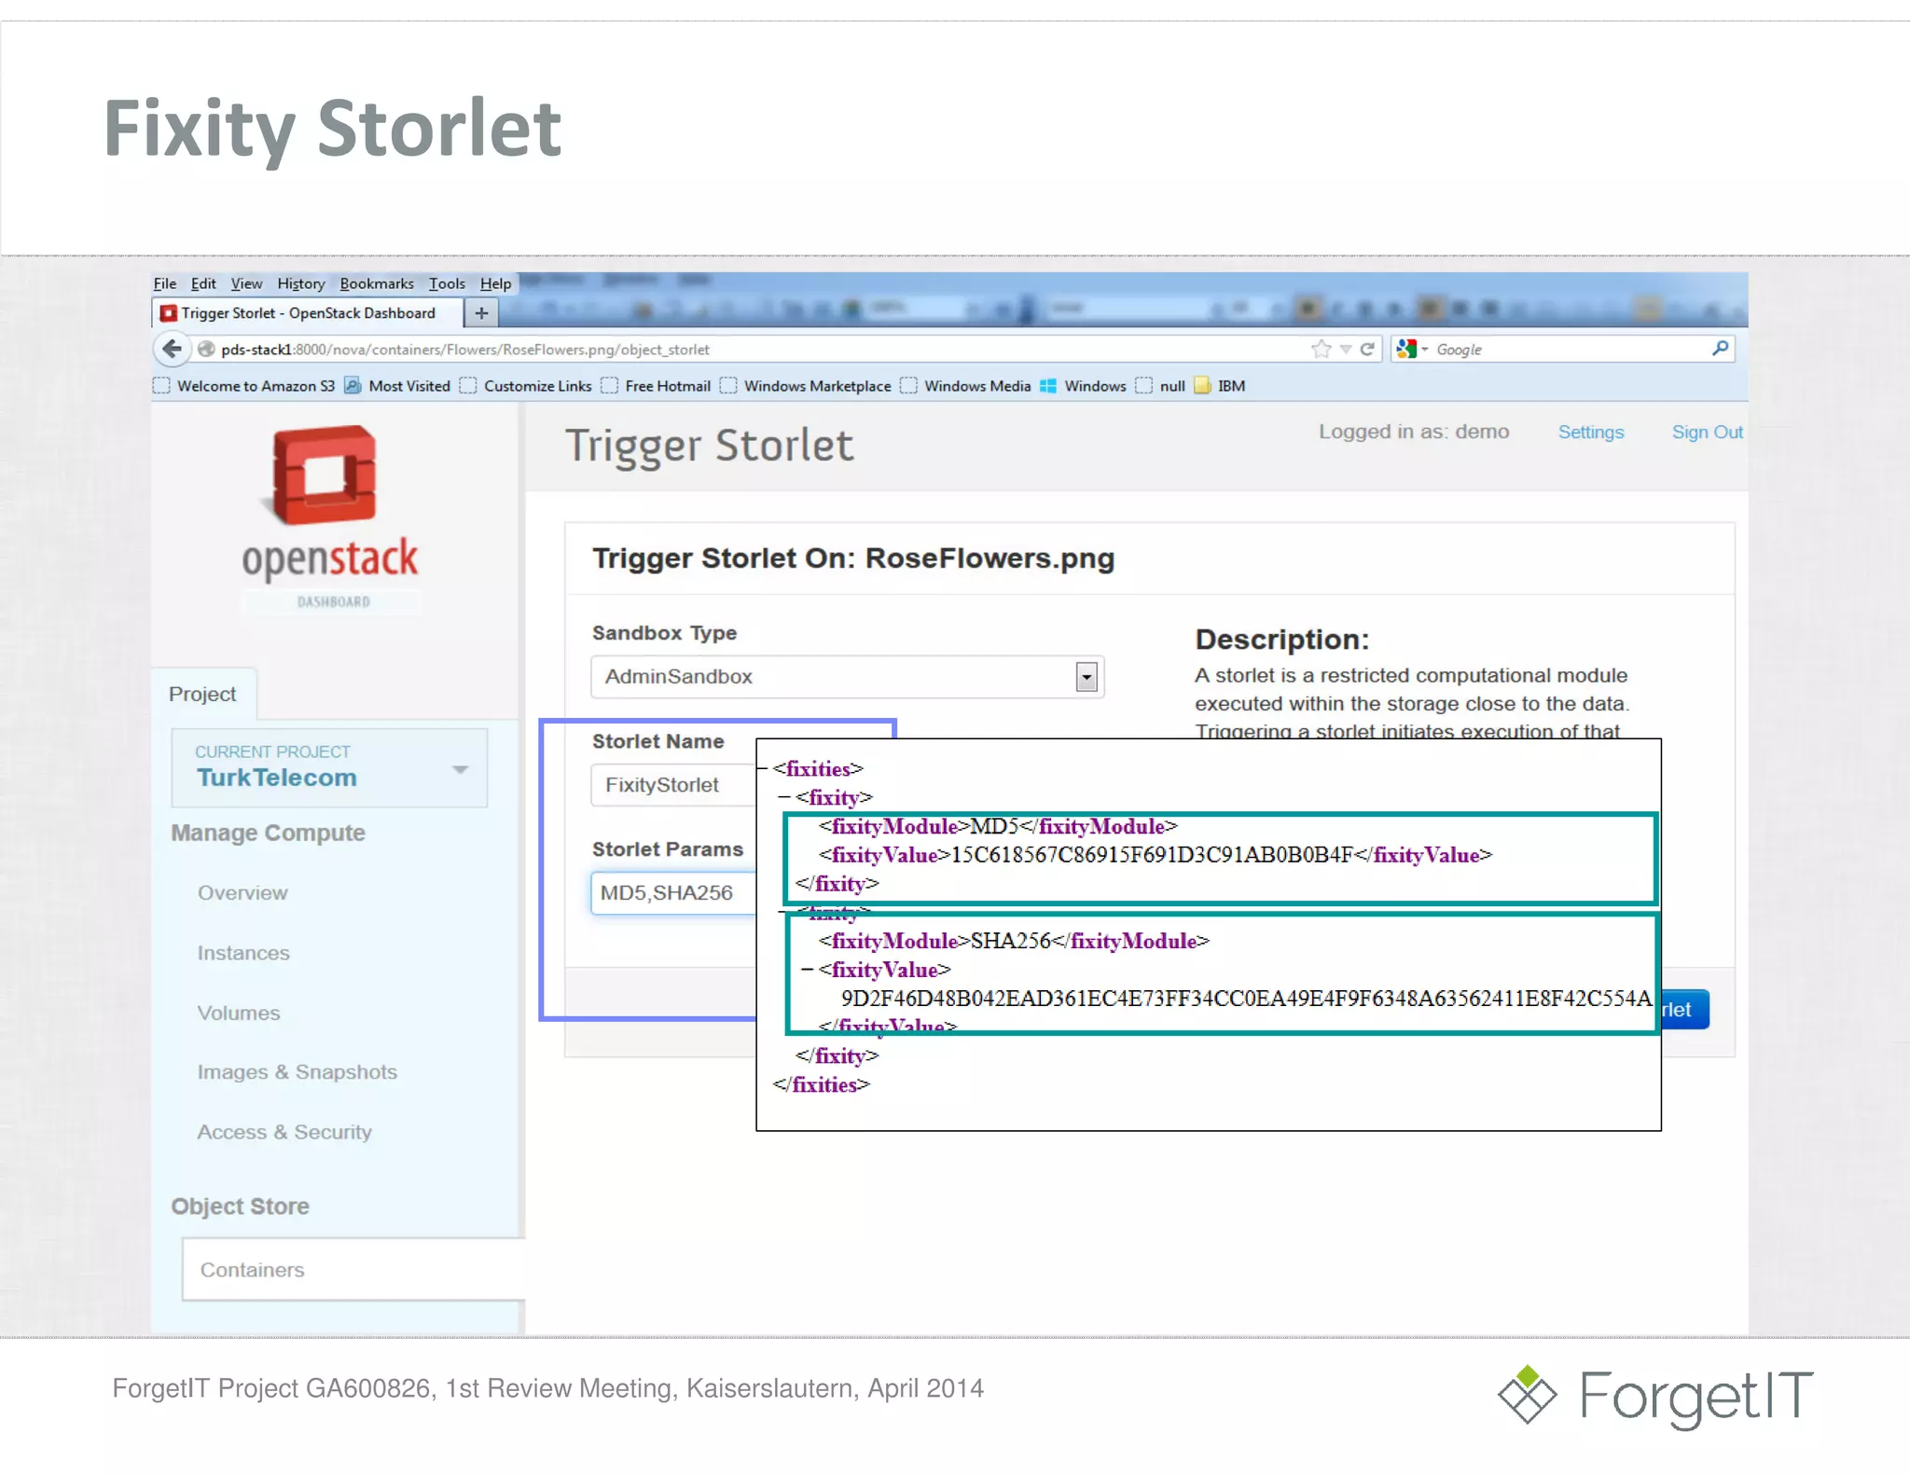Viewport: 1910px width, 1475px height.
Task: Click the Settings link
Action: click(x=1591, y=432)
